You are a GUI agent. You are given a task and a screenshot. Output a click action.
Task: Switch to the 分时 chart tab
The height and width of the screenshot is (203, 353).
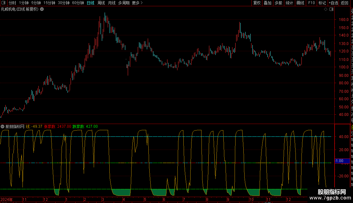[12, 3]
